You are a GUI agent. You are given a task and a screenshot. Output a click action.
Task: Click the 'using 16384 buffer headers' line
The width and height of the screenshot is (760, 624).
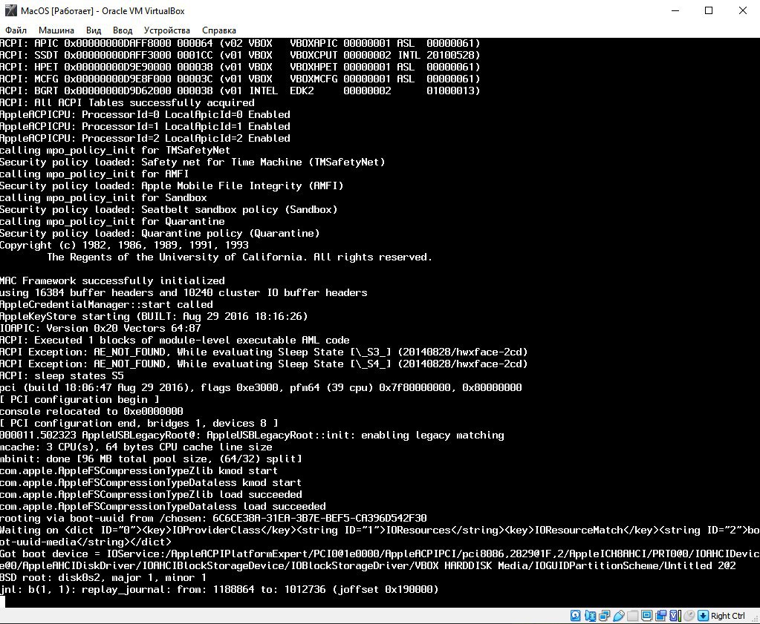[x=183, y=293]
